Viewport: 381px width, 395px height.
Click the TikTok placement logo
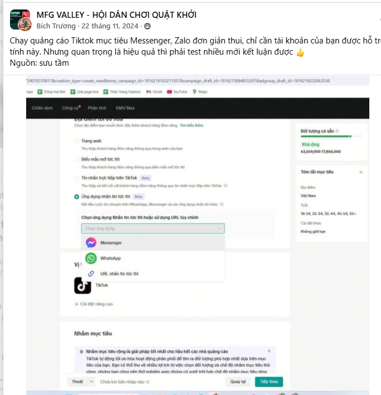pos(82,285)
